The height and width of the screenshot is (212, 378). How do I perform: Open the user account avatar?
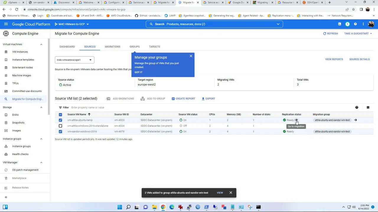(x=371, y=24)
